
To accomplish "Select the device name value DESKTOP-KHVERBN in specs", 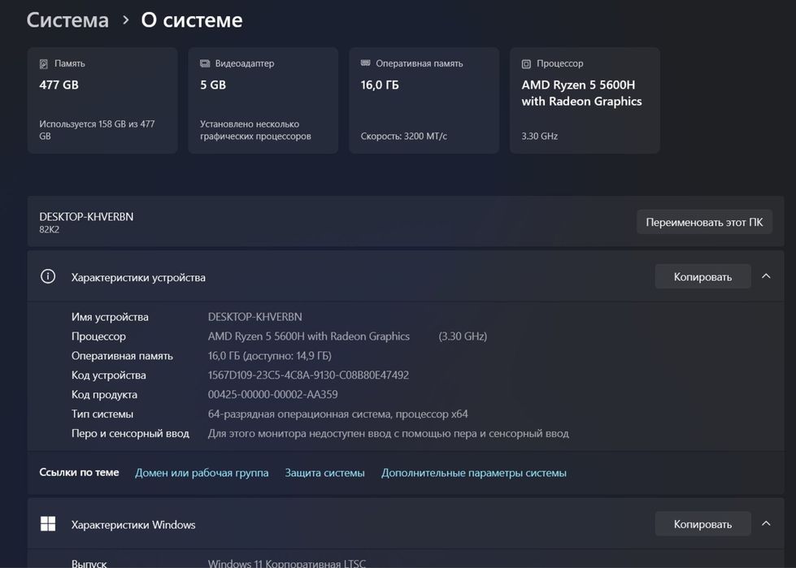I will click(x=254, y=317).
